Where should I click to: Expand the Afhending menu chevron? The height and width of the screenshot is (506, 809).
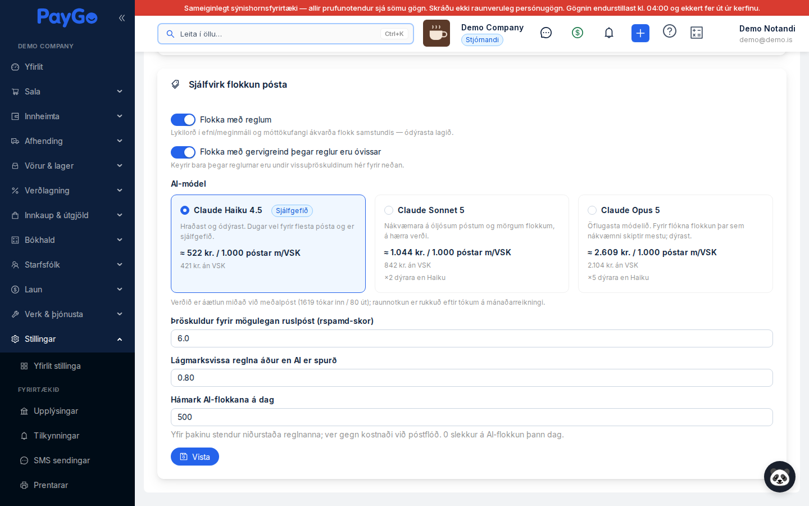[120, 141]
